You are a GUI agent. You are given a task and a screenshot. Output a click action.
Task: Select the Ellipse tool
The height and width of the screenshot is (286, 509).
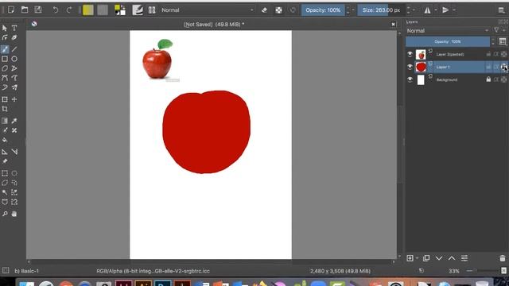pos(14,59)
